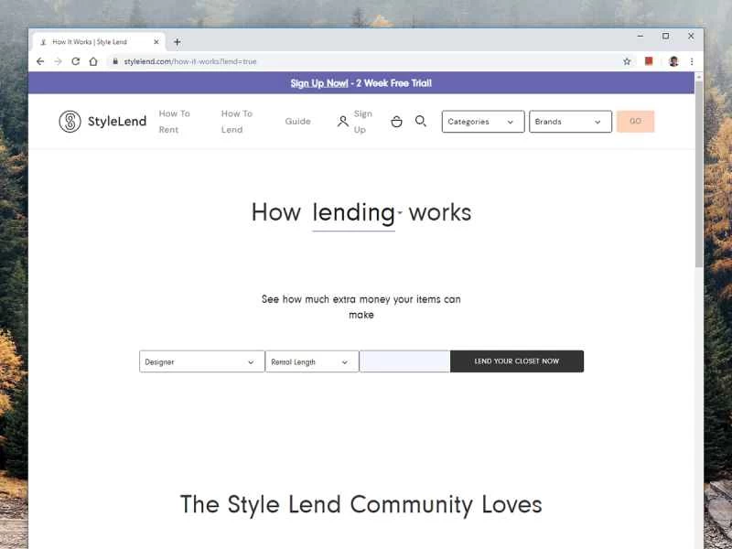This screenshot has width=732, height=549.
Task: Switch to the How It Works browser tab
Action: (x=96, y=40)
